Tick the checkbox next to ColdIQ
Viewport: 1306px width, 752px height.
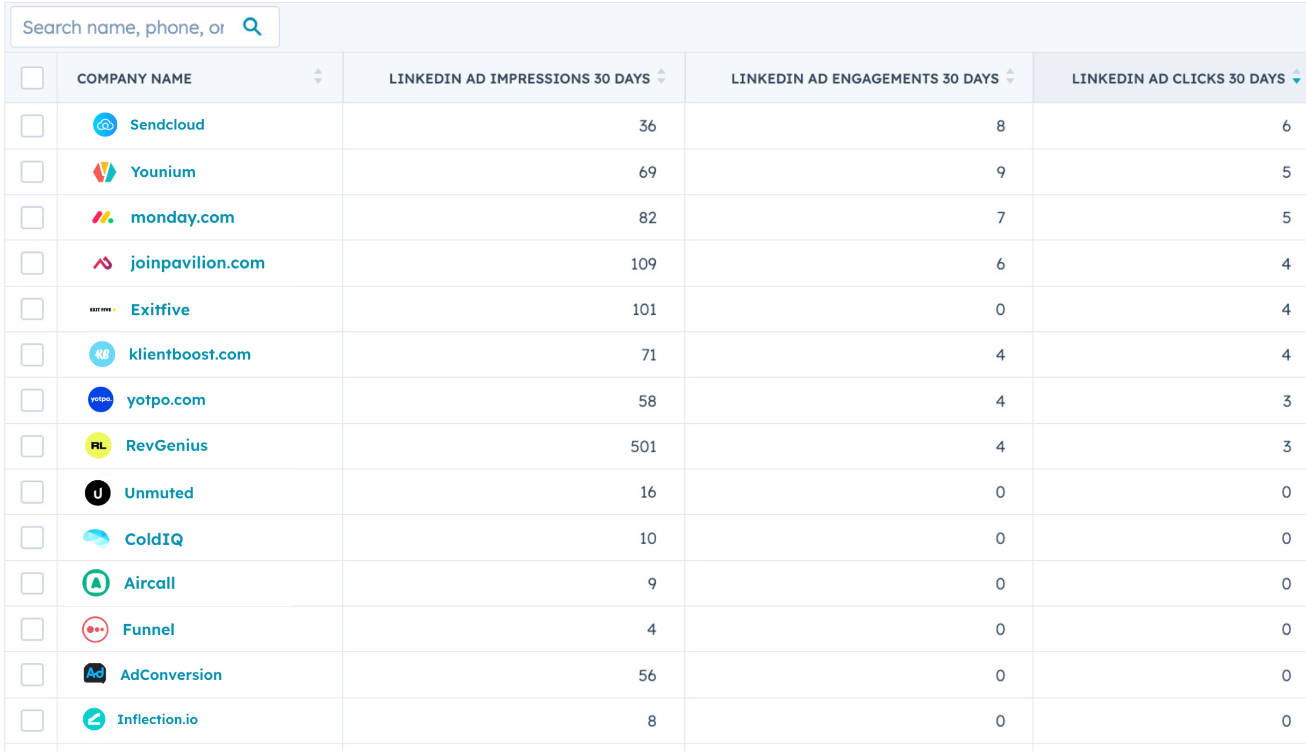(x=32, y=538)
